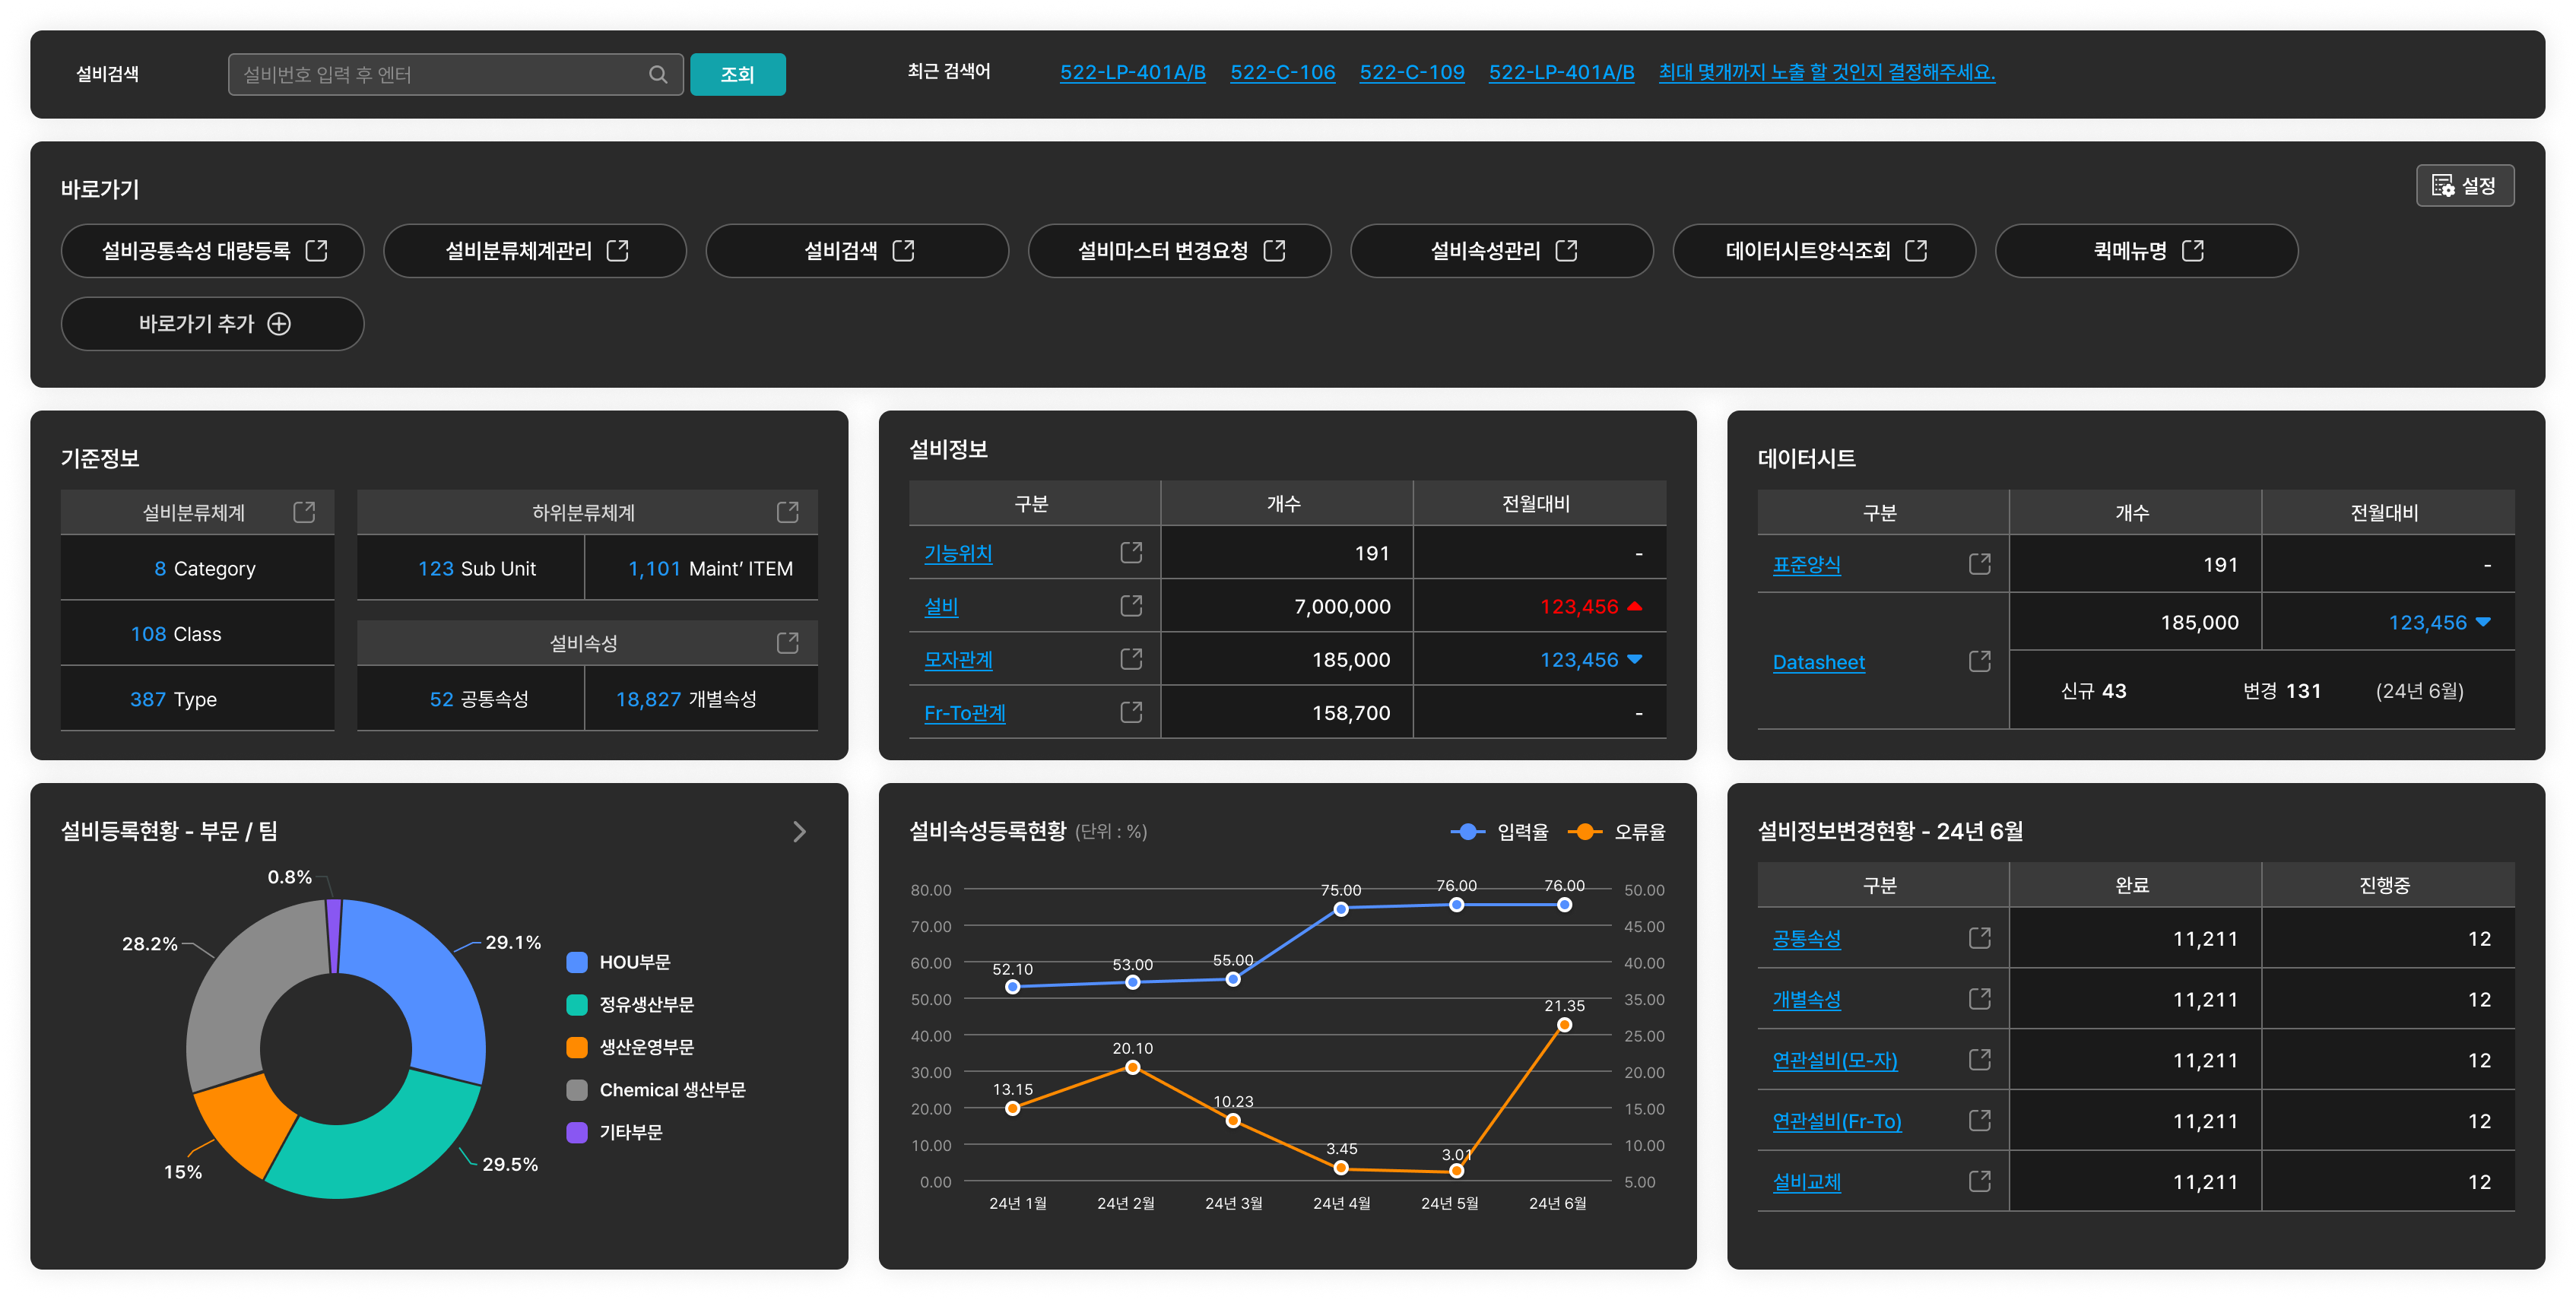This screenshot has width=2576, height=1300.
Task: Open the 연관설비(모-자) link
Action: (x=1834, y=1060)
